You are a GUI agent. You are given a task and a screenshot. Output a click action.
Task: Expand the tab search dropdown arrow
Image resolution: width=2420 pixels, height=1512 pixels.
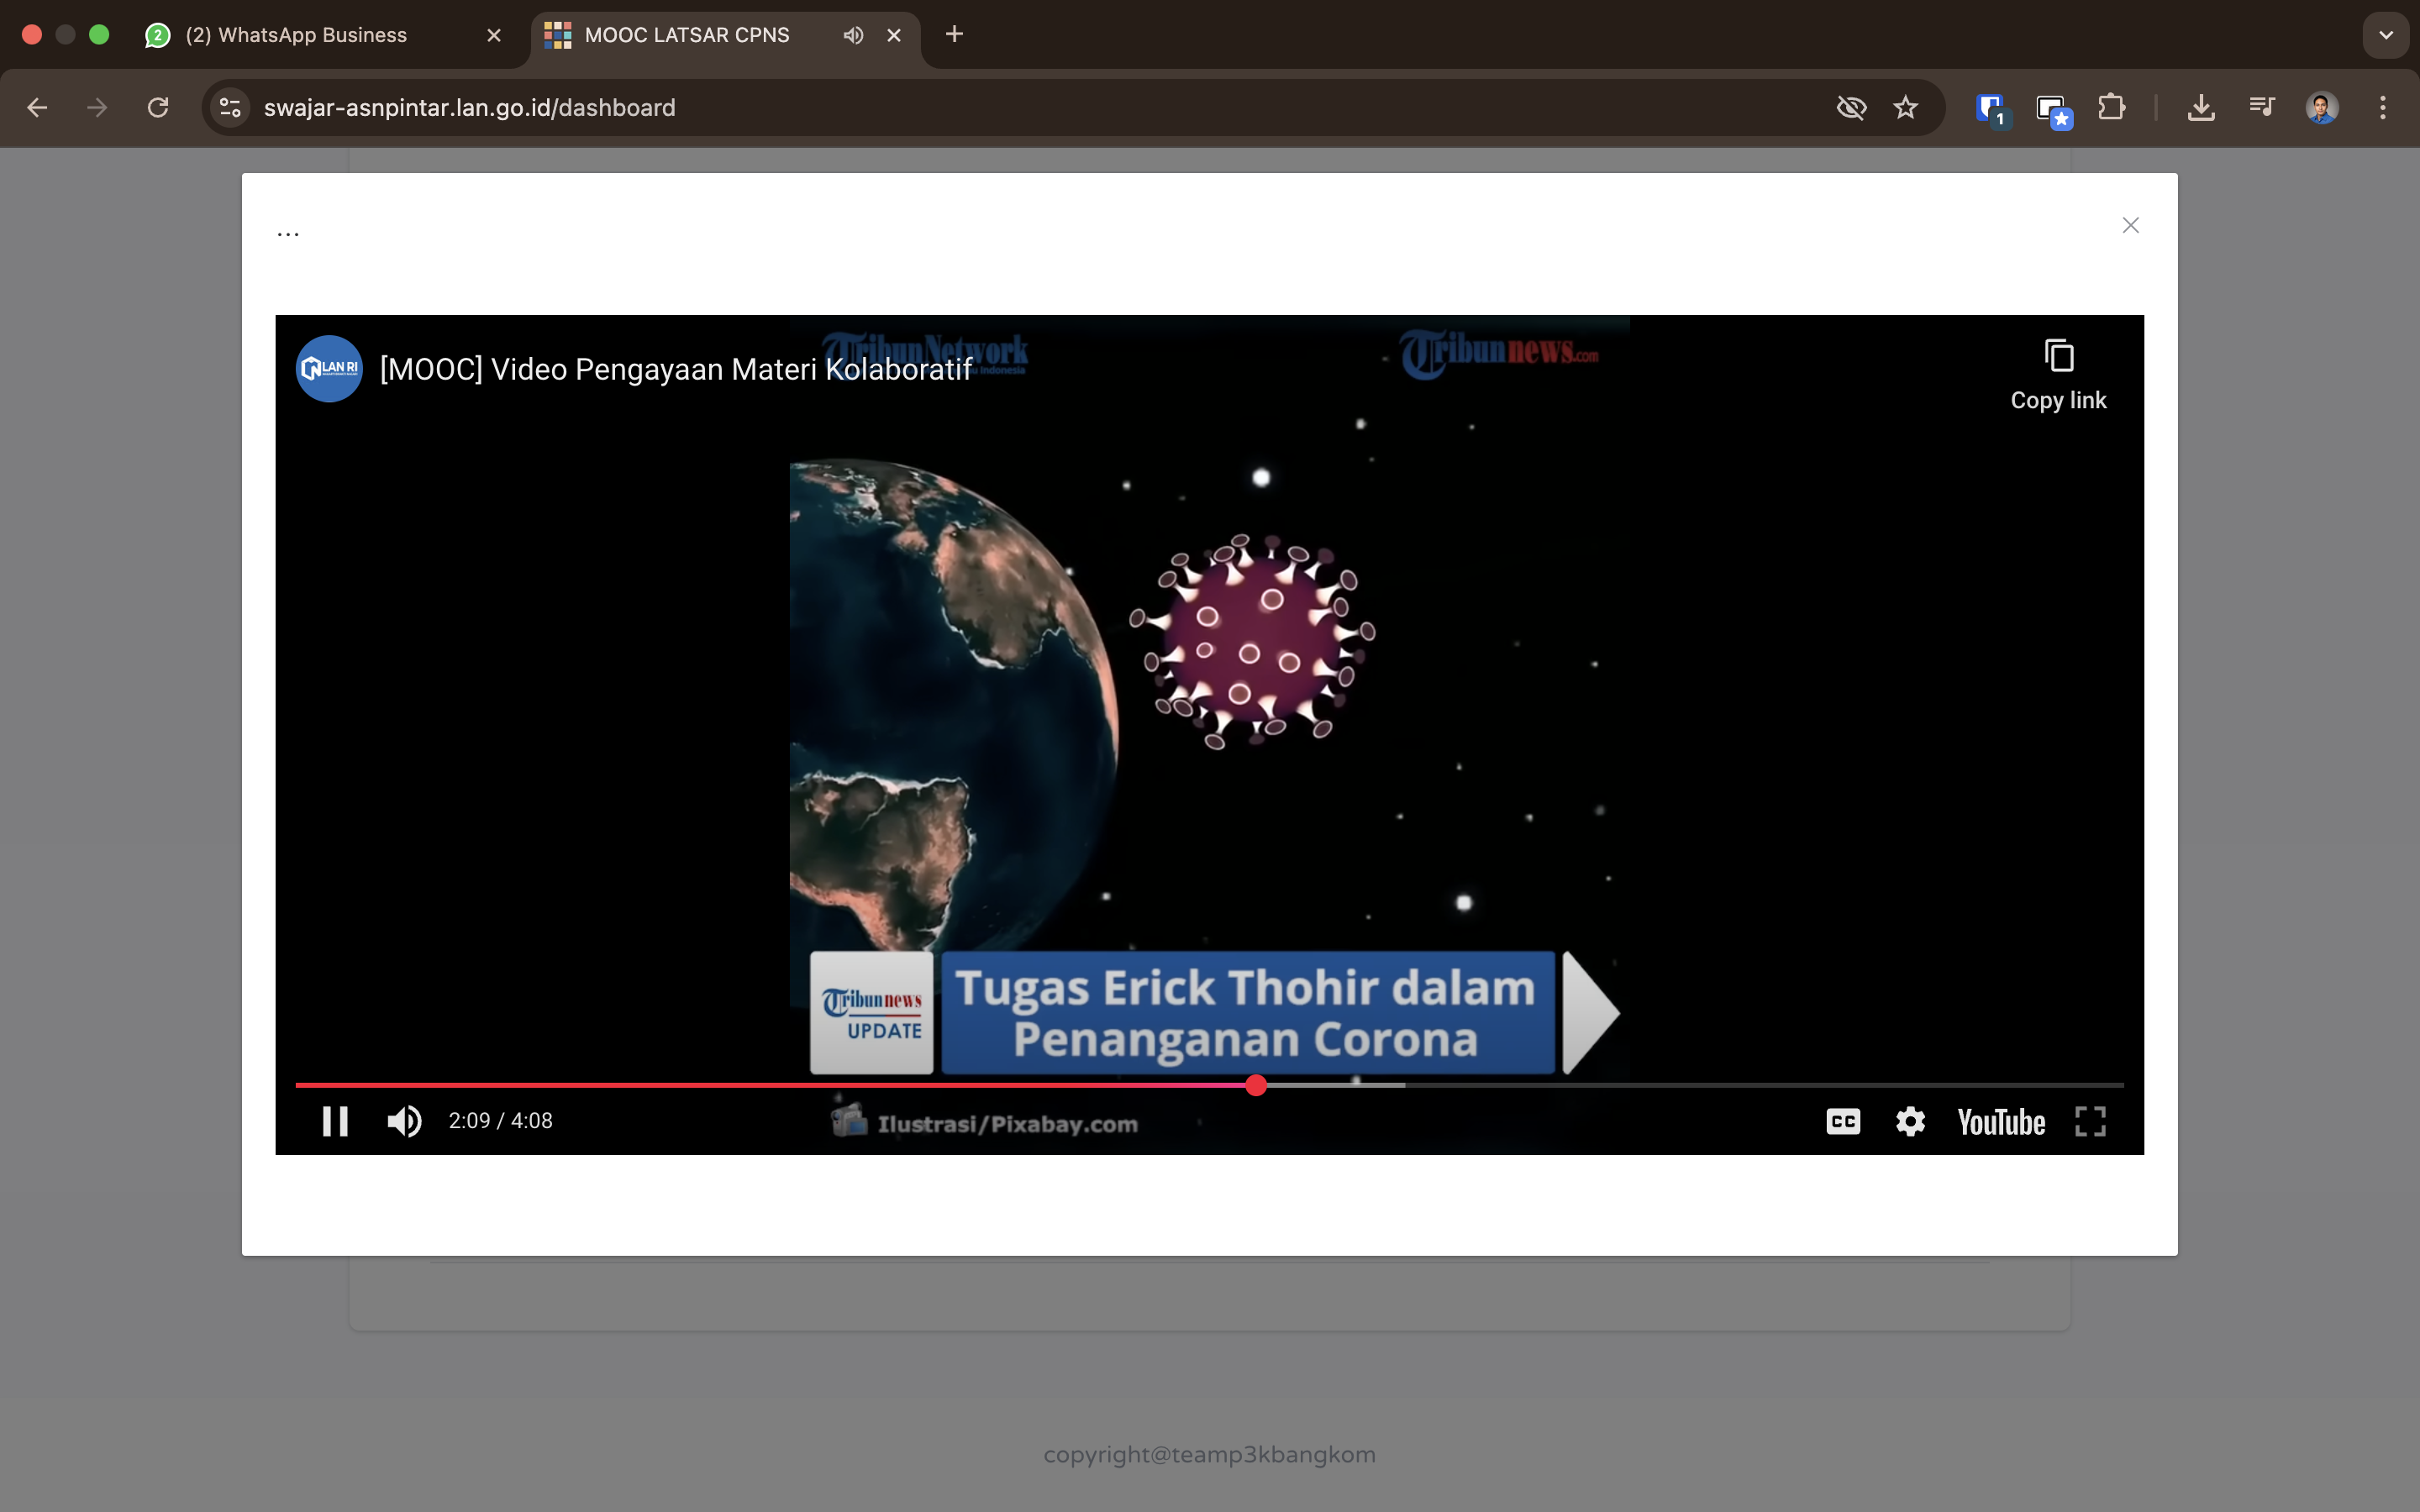[x=2385, y=35]
